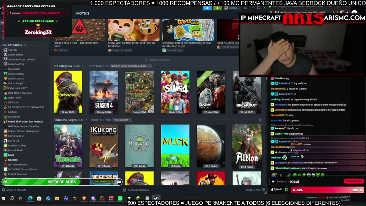Open the Fecha en la que se añadió sort dropdown
The height and width of the screenshot is (206, 366).
(131, 66)
